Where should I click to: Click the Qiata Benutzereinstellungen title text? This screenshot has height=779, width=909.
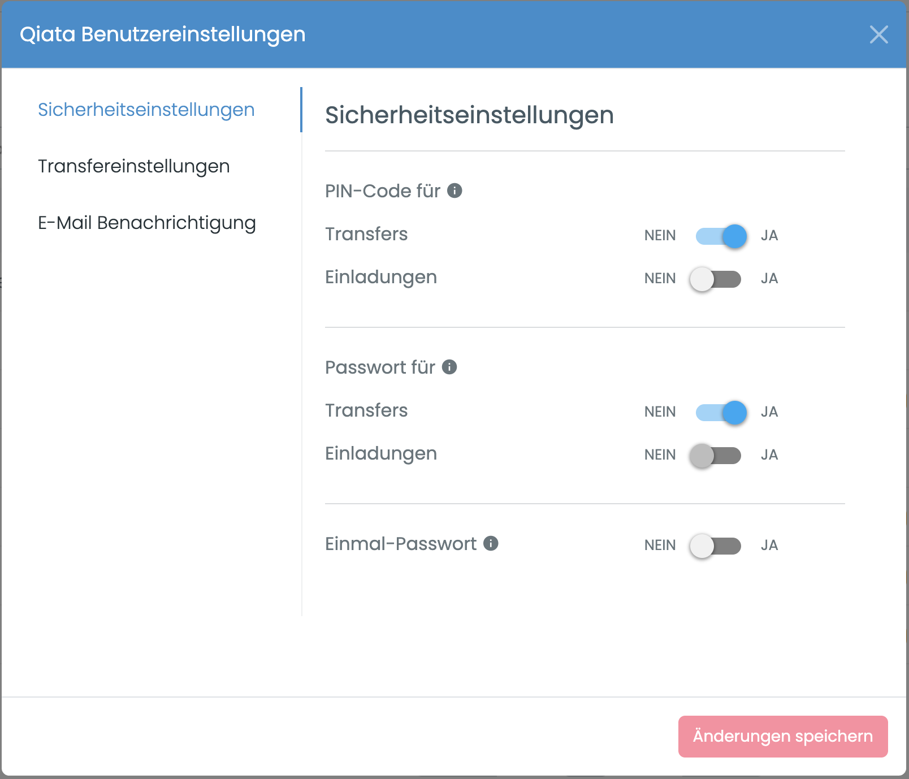click(x=163, y=34)
